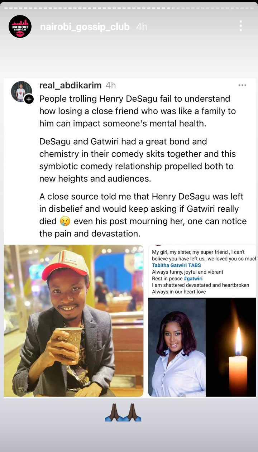This screenshot has height=452, width=258.
Task: View the burning candle image
Action: [231, 348]
